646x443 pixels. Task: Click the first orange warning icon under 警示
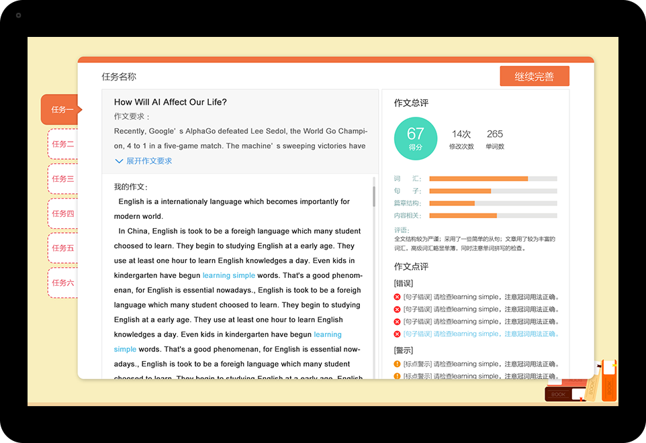[x=397, y=364]
